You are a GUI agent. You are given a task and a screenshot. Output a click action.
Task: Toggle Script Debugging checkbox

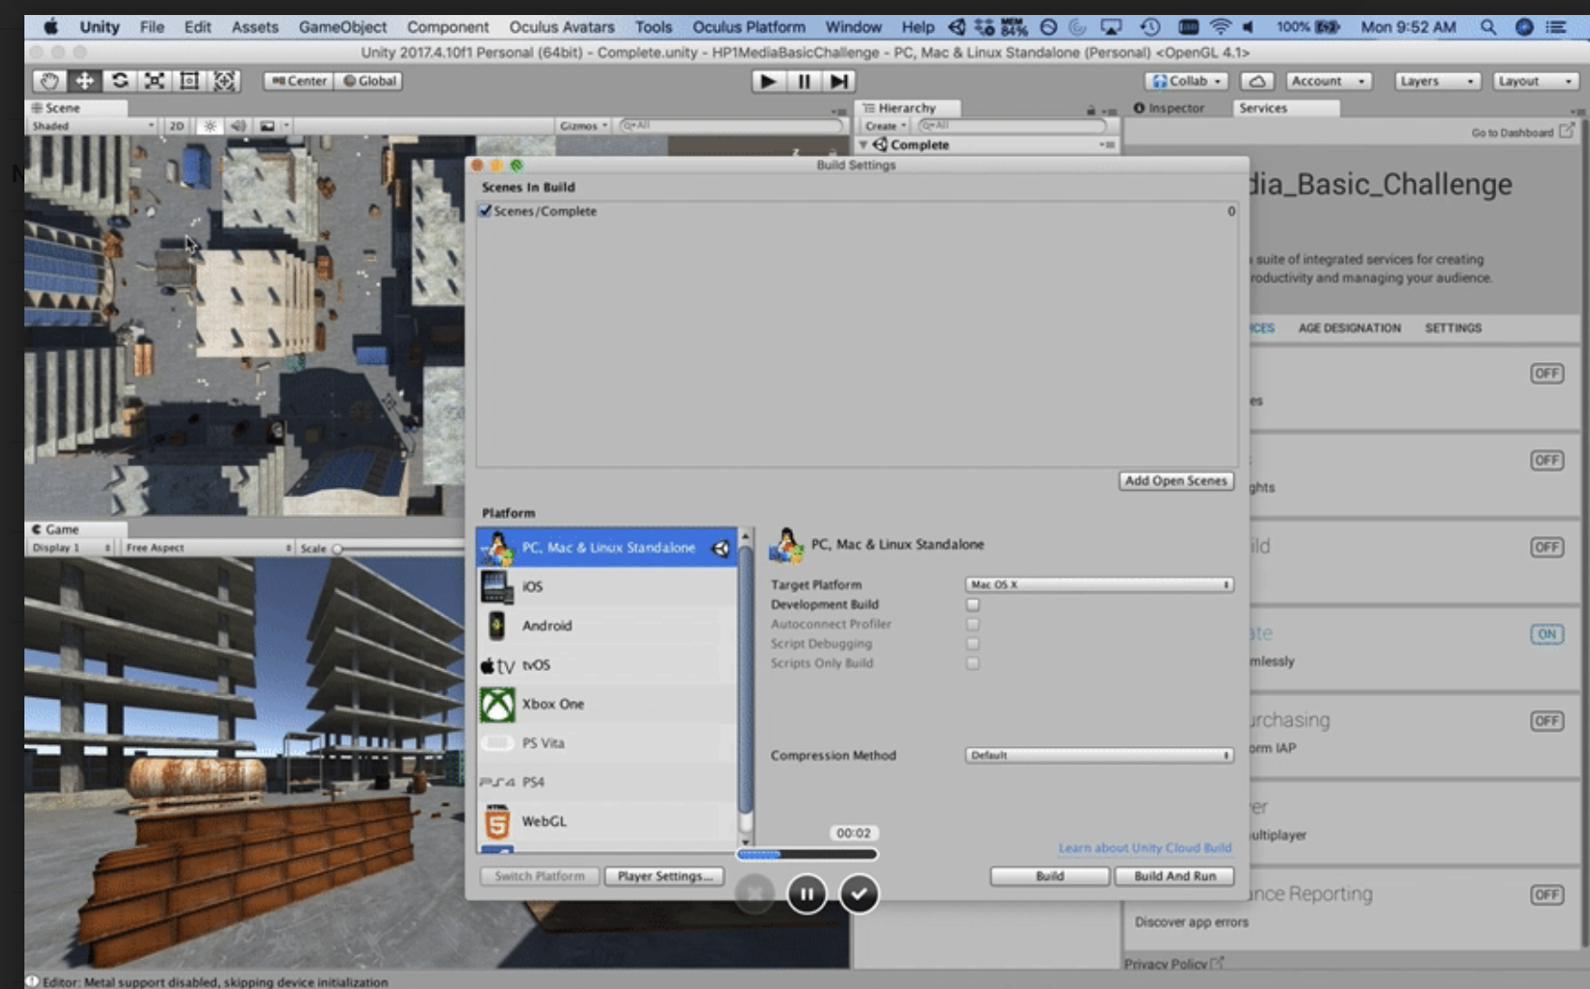click(972, 644)
